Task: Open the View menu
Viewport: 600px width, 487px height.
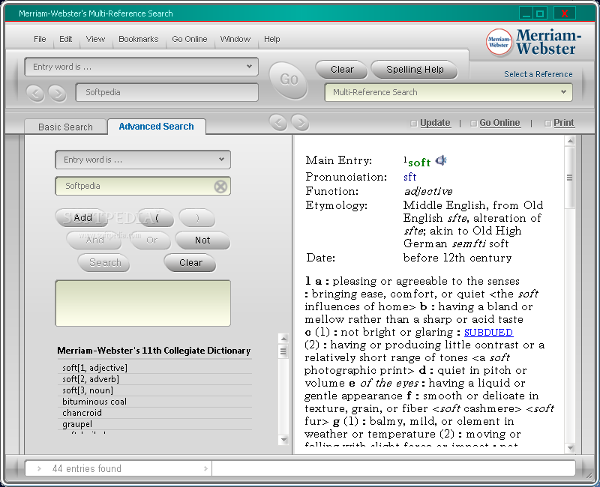Action: pyautogui.click(x=95, y=39)
